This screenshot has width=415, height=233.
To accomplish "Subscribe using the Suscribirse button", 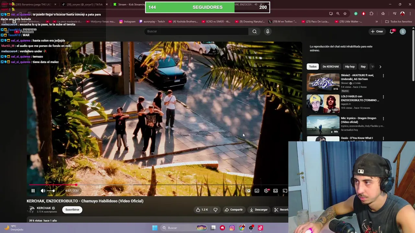I will tap(72, 210).
